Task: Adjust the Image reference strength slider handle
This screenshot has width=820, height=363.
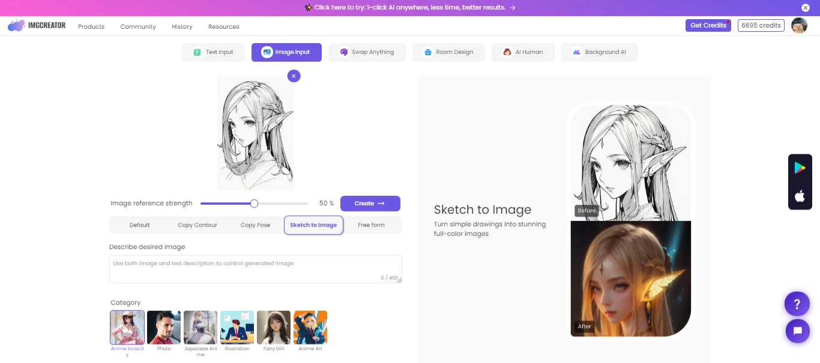Action: pyautogui.click(x=254, y=204)
